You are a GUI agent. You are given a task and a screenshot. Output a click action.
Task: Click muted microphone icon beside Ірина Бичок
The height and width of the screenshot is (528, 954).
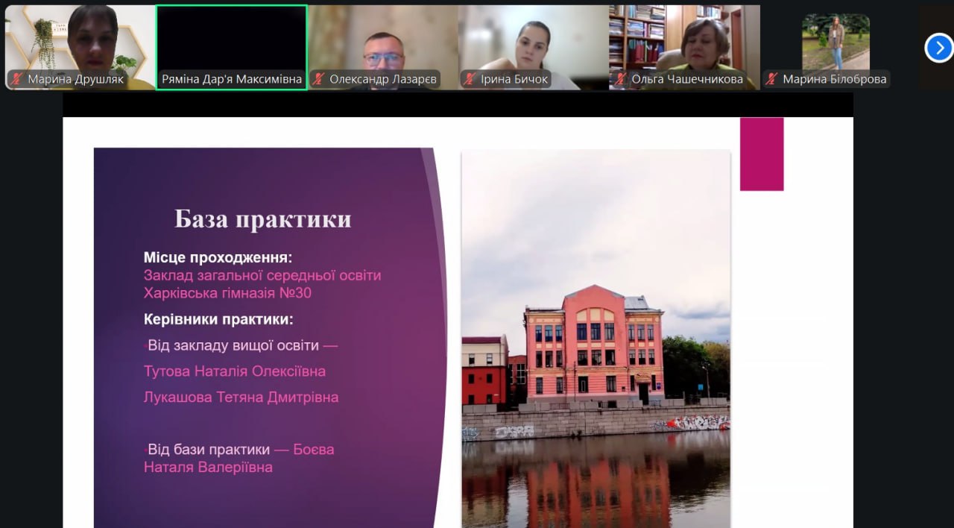pyautogui.click(x=470, y=79)
